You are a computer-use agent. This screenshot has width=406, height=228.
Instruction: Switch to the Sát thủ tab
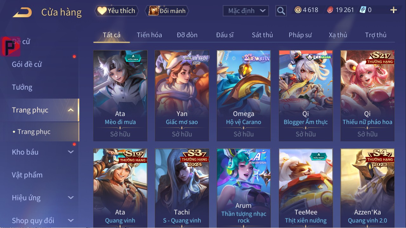pos(262,35)
